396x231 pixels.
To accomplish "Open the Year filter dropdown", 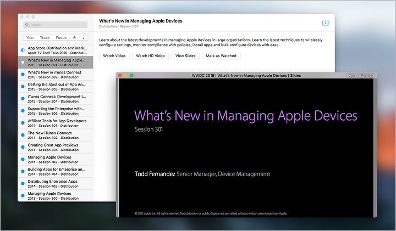I will [30, 37].
